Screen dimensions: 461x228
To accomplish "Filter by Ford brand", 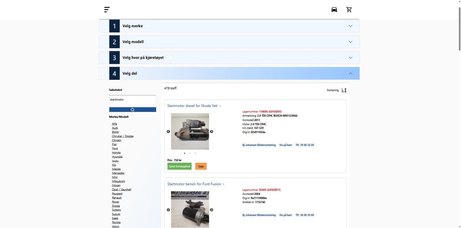I will tap(115, 149).
